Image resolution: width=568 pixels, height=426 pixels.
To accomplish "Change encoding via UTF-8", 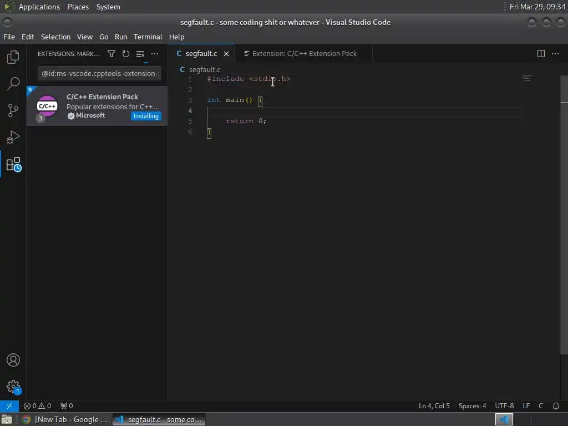I will [504, 405].
